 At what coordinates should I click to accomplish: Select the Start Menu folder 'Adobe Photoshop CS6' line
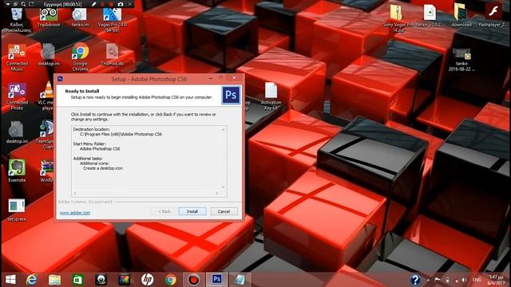coord(100,149)
